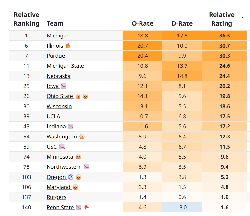Sort by the O-Rate column header
This screenshot has width=250, height=216.
pyautogui.click(x=142, y=23)
